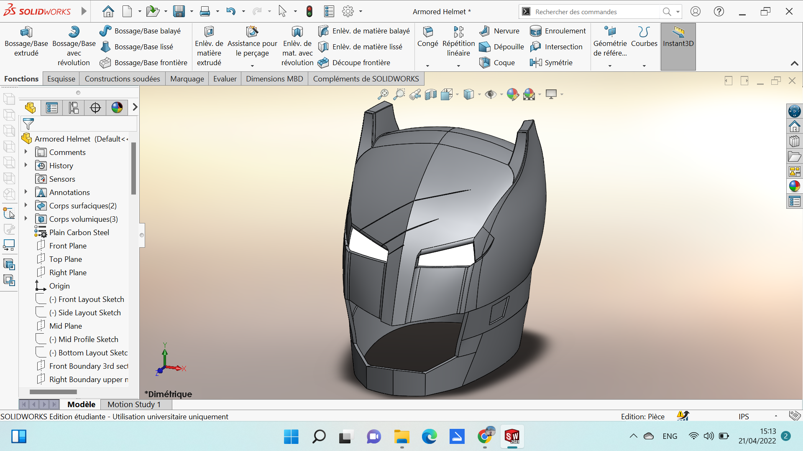Select Enlèv. de mat. avec révolution

pos(297,46)
